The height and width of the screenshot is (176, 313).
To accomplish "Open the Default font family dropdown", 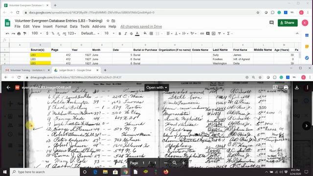I will (x=90, y=33).
